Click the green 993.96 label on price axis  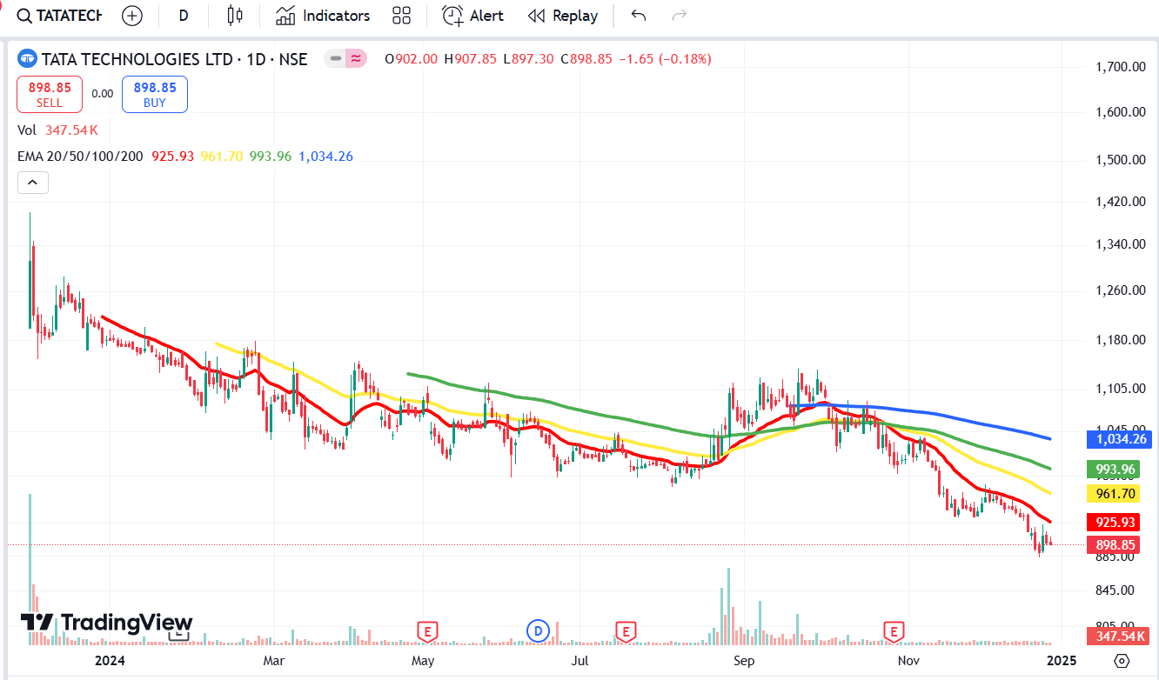coord(1115,470)
